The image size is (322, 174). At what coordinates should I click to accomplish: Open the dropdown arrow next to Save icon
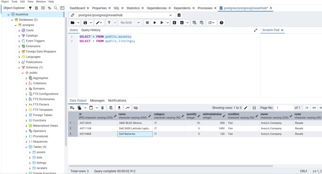[91, 23]
